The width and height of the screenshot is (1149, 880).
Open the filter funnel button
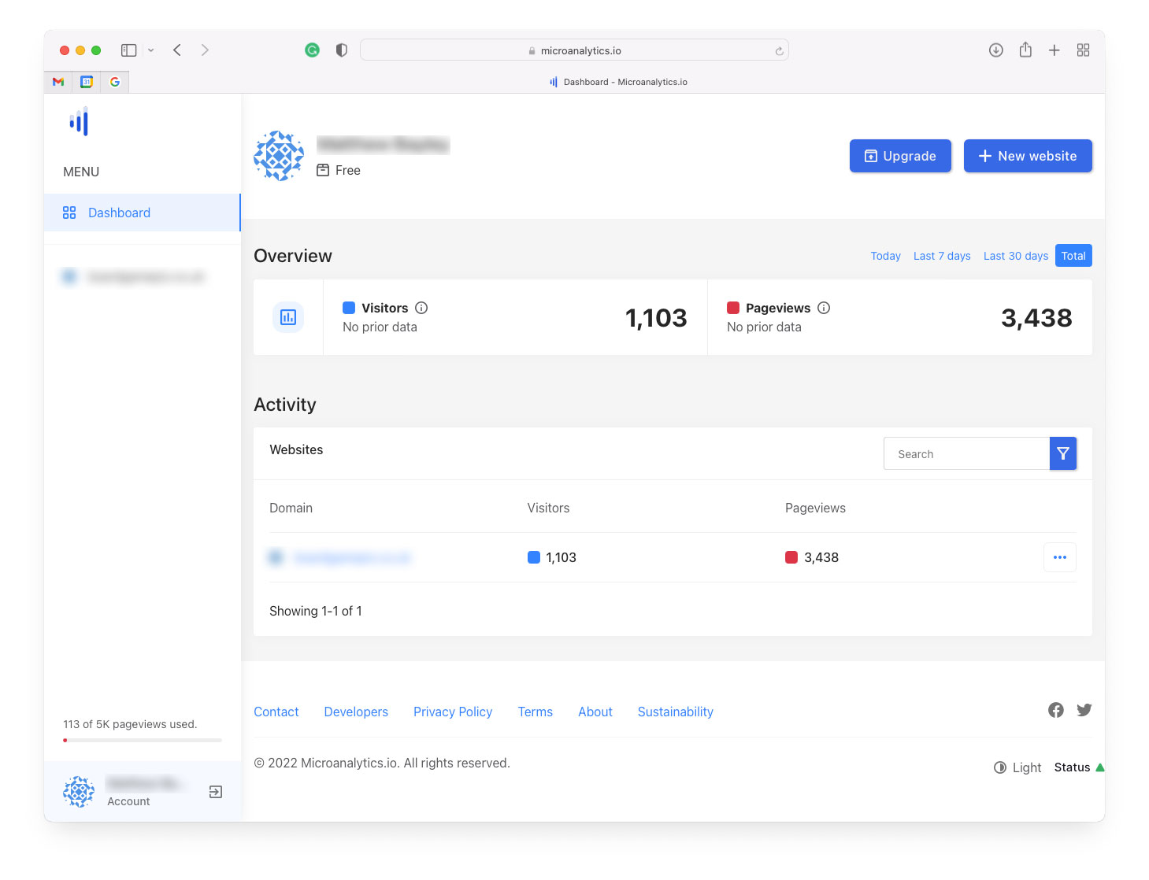click(x=1063, y=453)
